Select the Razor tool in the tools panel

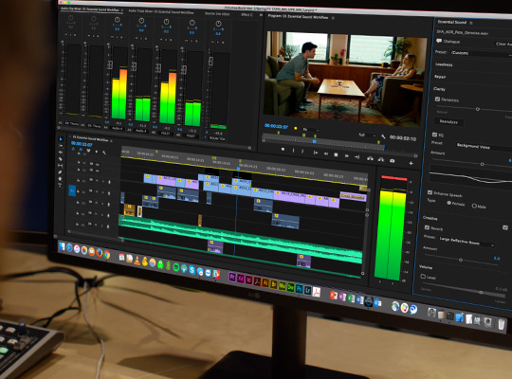click(x=61, y=159)
